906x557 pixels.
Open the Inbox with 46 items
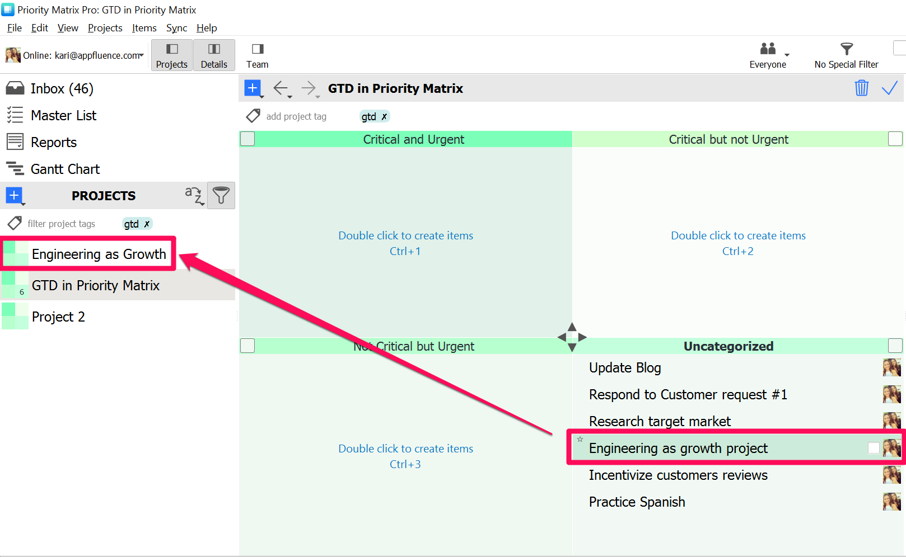[62, 88]
